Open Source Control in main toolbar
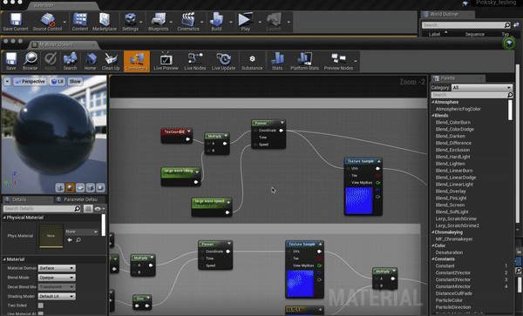 [47, 22]
